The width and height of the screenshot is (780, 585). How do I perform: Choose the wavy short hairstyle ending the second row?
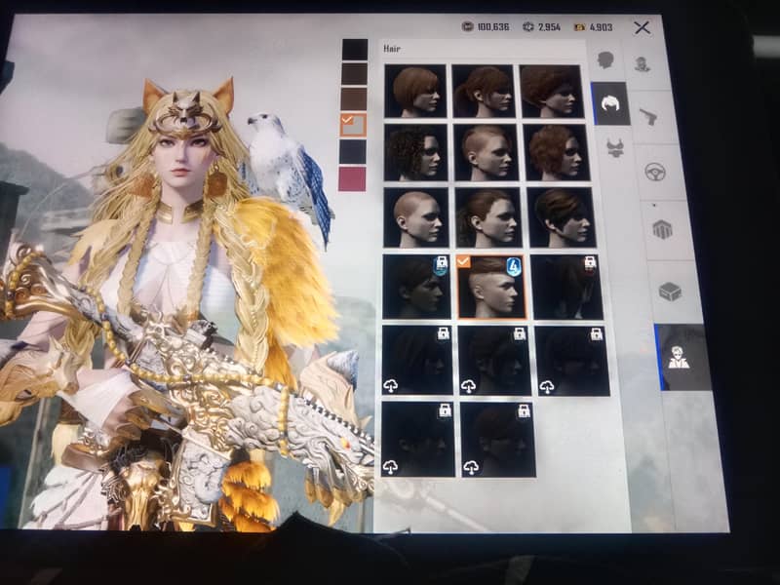pos(557,152)
